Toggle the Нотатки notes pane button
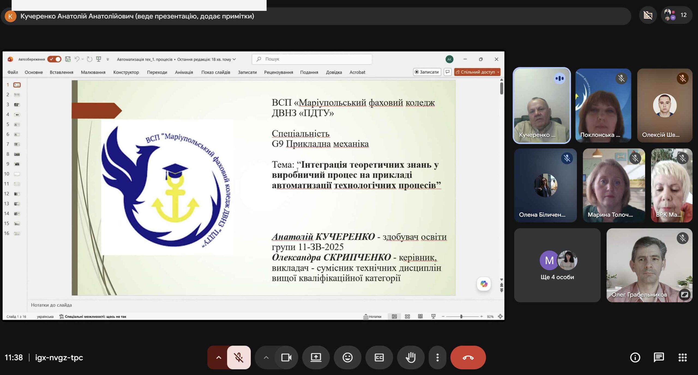This screenshot has width=698, height=375. 372,316
